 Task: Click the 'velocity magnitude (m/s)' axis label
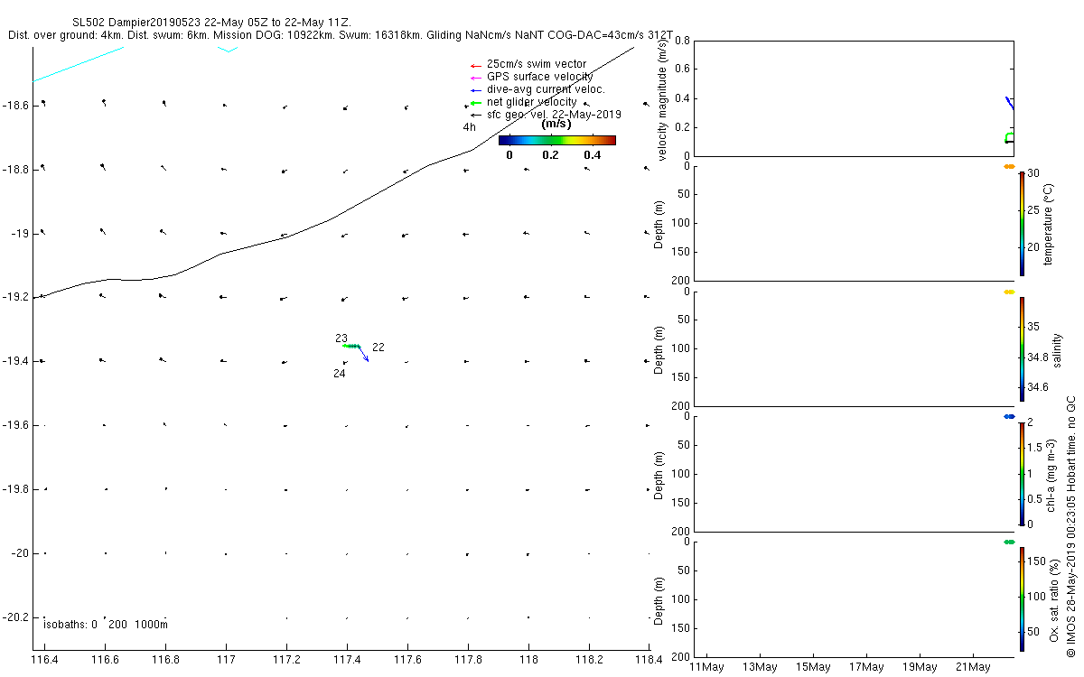[x=663, y=98]
